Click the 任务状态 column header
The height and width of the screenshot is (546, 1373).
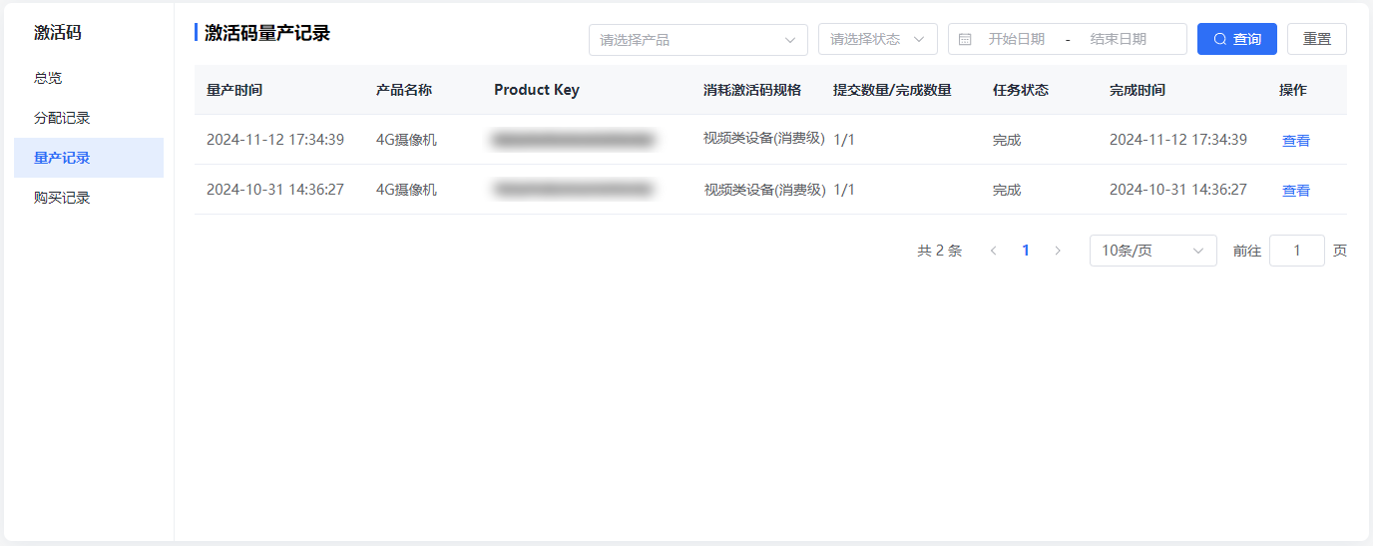pyautogui.click(x=1021, y=90)
